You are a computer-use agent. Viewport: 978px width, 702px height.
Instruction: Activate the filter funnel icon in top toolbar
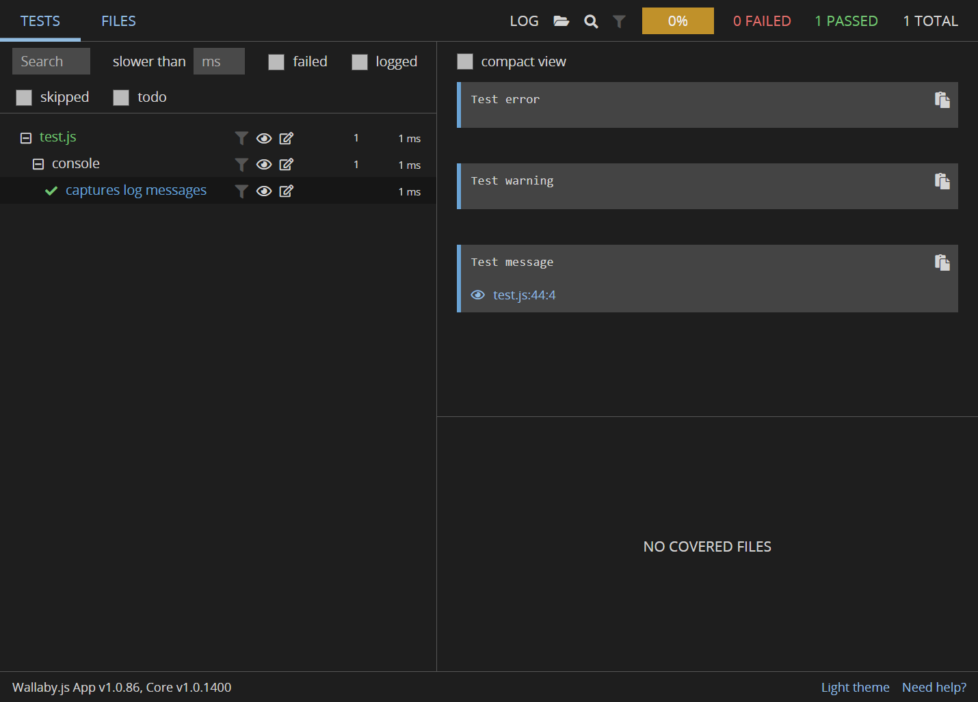click(619, 21)
